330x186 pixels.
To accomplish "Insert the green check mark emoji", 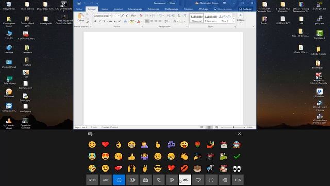I will pyautogui.click(x=237, y=157).
